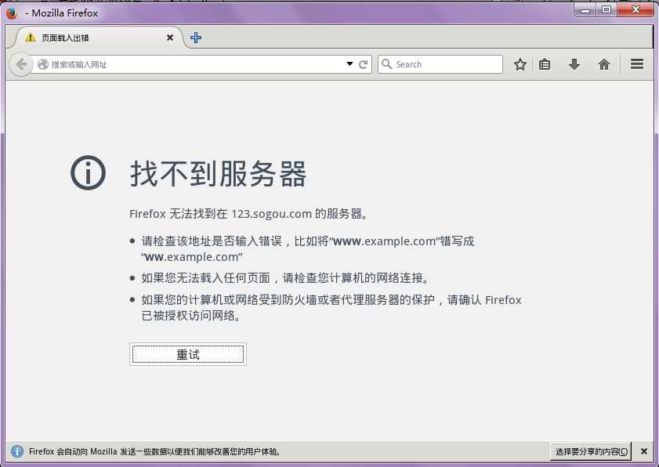Image resolution: width=659 pixels, height=467 pixels.
Task: Click the 123.sogou.com server message text
Action: coord(249,214)
